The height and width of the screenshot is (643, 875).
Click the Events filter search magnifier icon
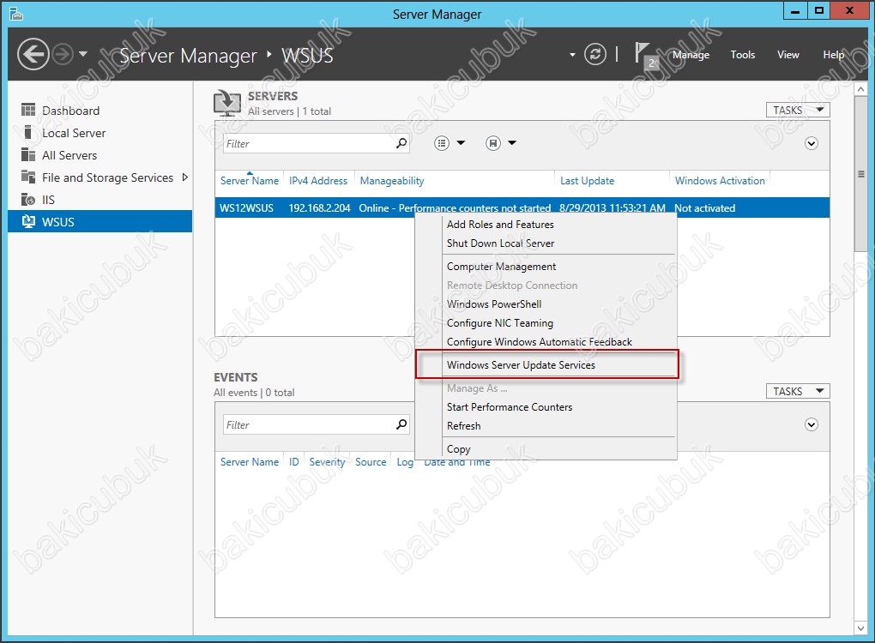click(401, 424)
